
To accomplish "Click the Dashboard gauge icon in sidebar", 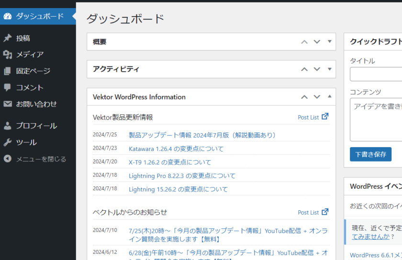I will pos(8,16).
